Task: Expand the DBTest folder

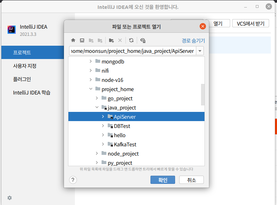Action: 103,126
